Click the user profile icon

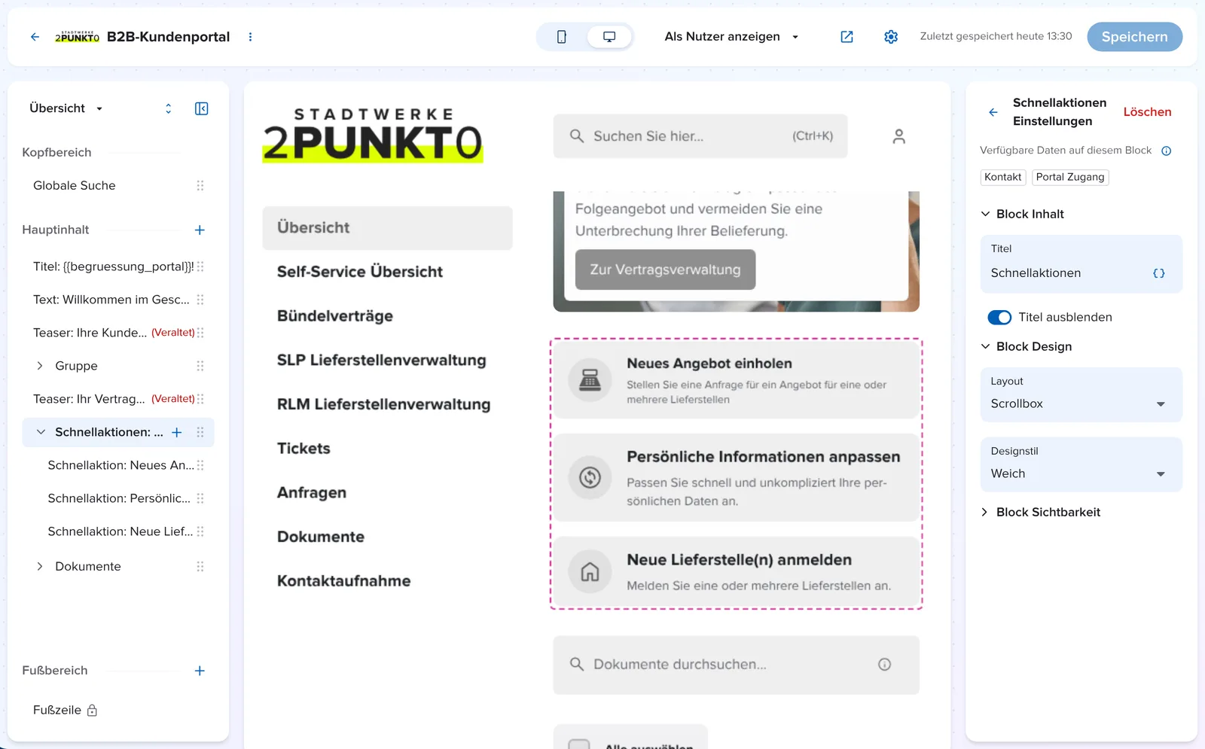tap(898, 136)
